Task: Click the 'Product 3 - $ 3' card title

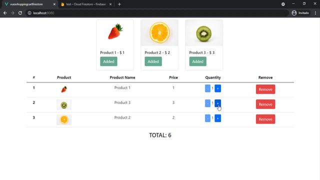Action: [x=202, y=52]
